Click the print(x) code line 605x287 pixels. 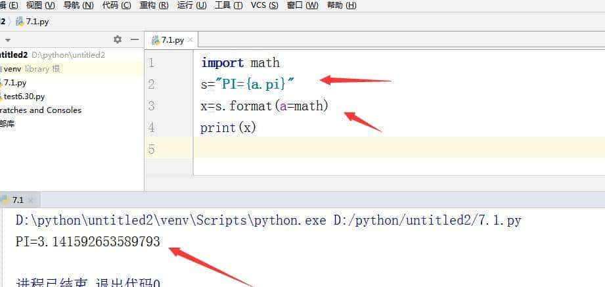pyautogui.click(x=228, y=127)
